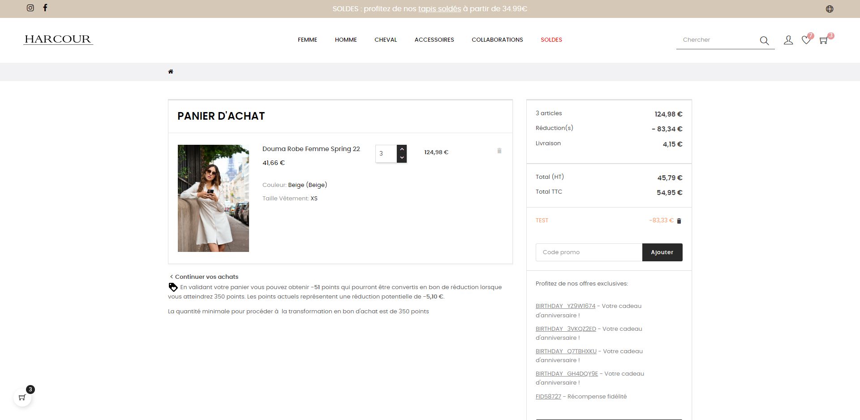
Task: Apply promo code BIRTHDAY_YZ9W1674
Action: point(565,306)
